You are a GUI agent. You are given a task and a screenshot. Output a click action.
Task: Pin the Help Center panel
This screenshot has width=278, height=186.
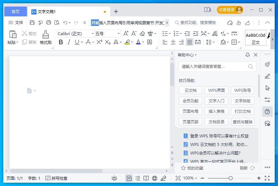tap(247, 55)
